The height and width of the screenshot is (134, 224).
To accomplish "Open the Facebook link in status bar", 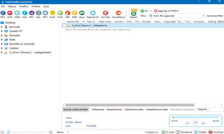I will click(x=184, y=132).
